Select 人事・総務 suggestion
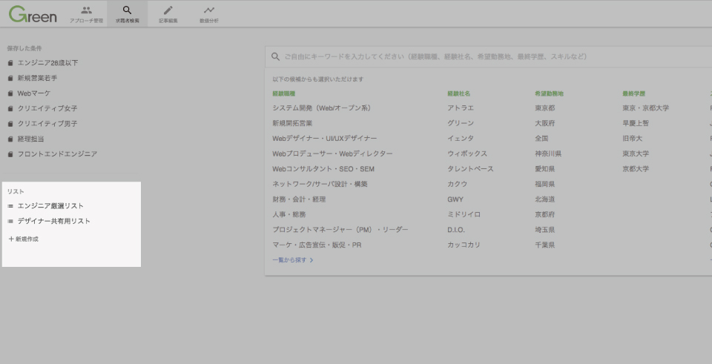Screen dimensions: 712x364 (x=289, y=214)
